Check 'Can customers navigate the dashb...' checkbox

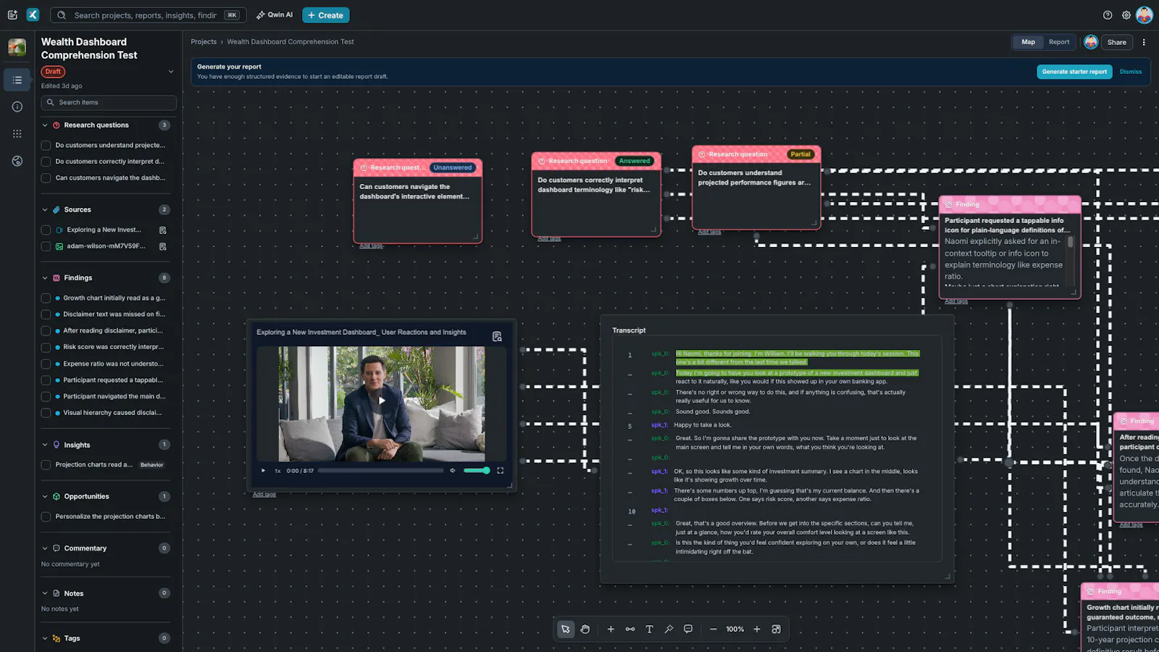point(46,178)
